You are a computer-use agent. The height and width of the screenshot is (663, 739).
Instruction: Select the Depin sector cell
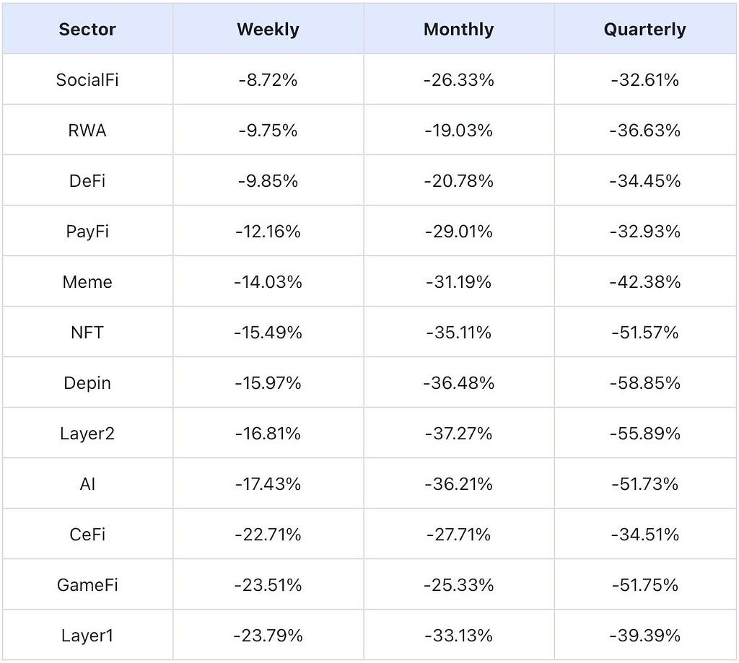[x=87, y=382]
